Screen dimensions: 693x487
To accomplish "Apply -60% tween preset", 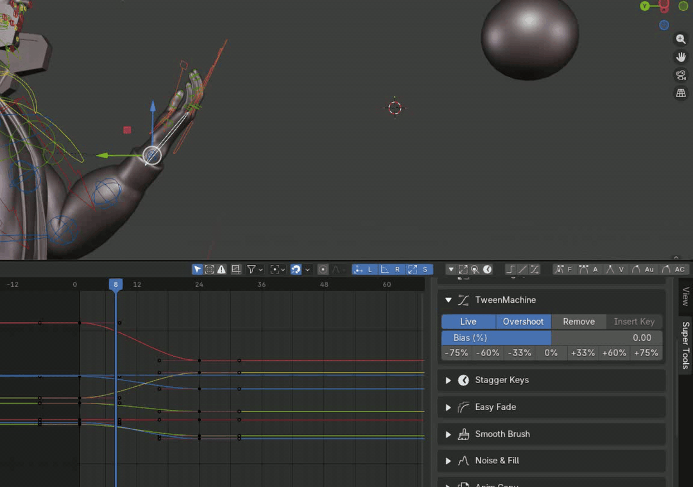I will click(488, 353).
